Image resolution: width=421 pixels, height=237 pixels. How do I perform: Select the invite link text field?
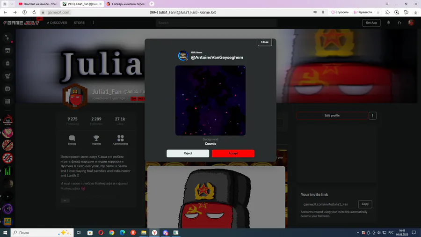(328, 204)
